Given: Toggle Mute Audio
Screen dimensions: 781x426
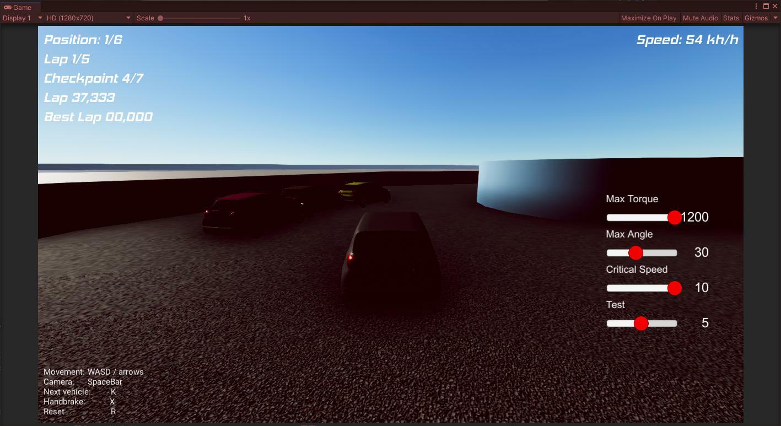Looking at the screenshot, I should coord(700,18).
